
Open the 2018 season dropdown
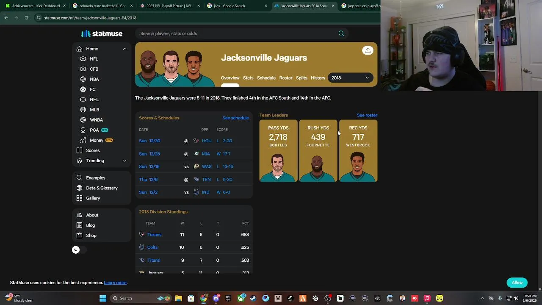[x=350, y=78]
